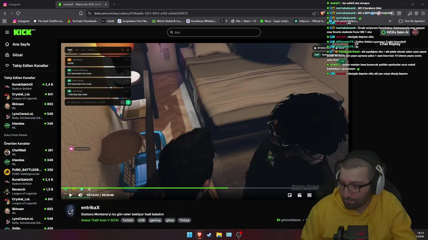The height and width of the screenshot is (240, 428).
Task: Select the gaming tag
Action: click(x=155, y=220)
